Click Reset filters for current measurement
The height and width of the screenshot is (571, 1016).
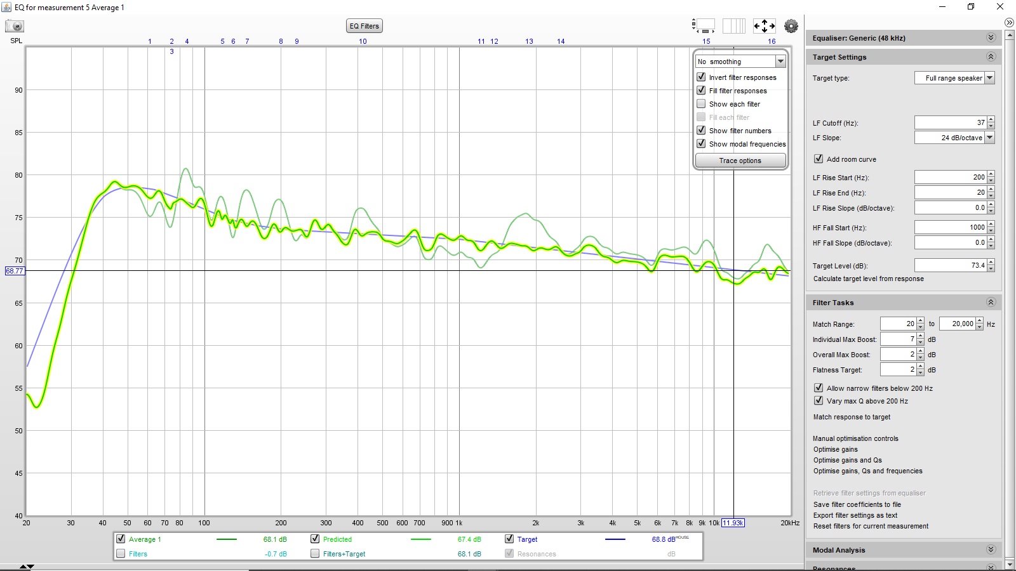(871, 526)
